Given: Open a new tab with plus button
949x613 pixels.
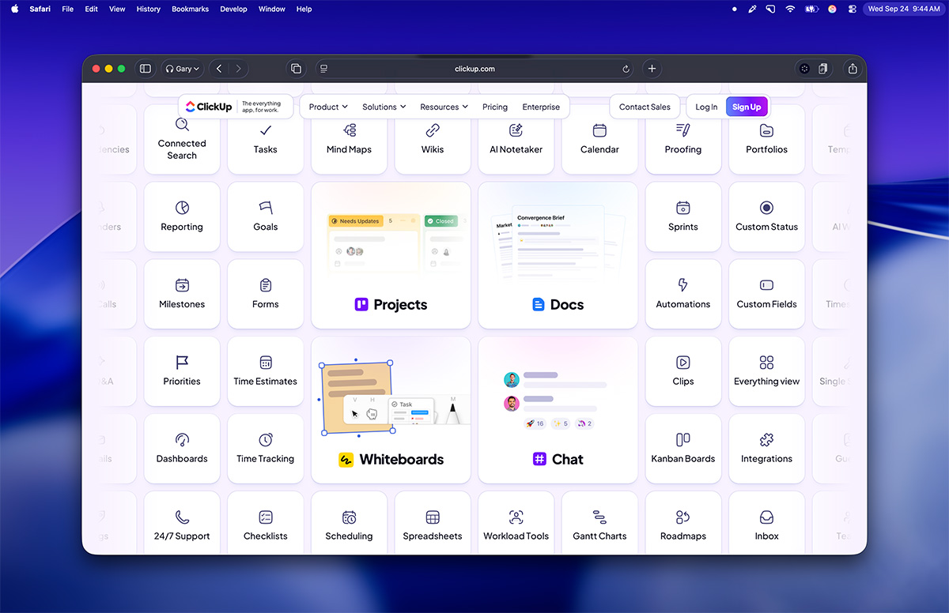Looking at the screenshot, I should [x=652, y=69].
